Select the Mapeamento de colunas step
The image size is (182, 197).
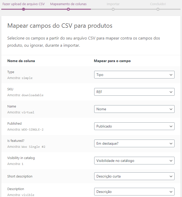[x=68, y=4]
